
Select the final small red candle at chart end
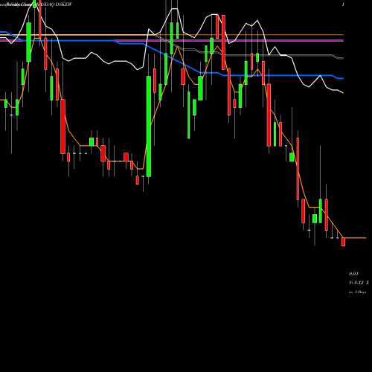[x=343, y=242]
